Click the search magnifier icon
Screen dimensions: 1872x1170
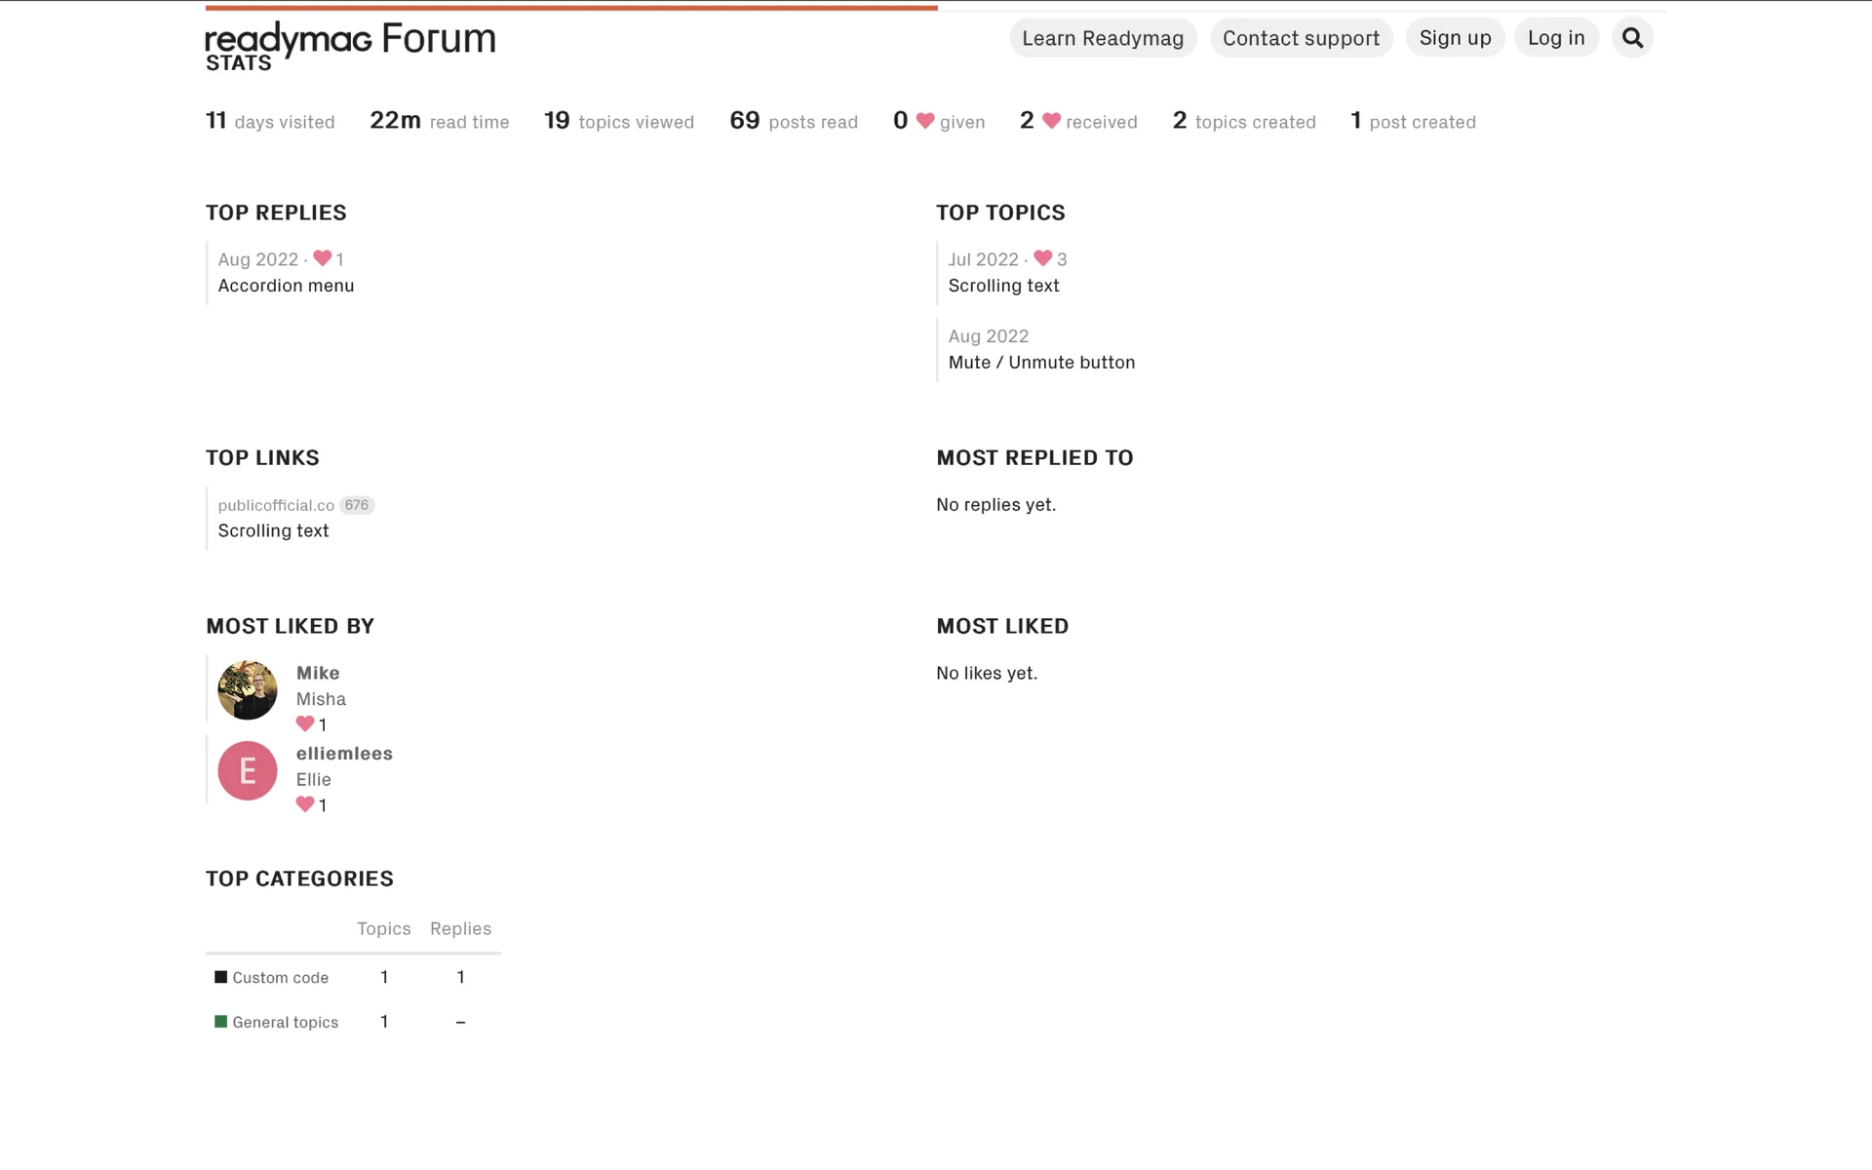(1632, 38)
